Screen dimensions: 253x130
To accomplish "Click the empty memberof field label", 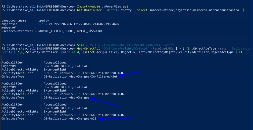I will (9, 27).
